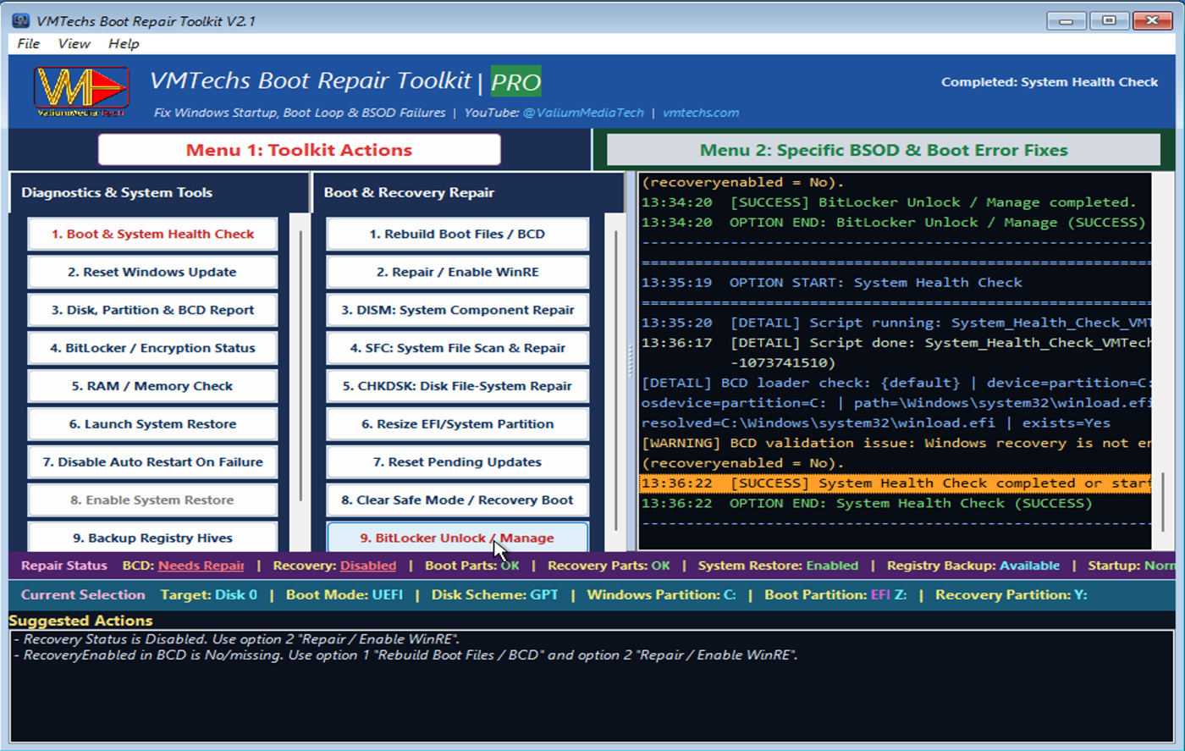Click the Disk Scheme: GPT value
1185x751 pixels.
pyautogui.click(x=495, y=594)
